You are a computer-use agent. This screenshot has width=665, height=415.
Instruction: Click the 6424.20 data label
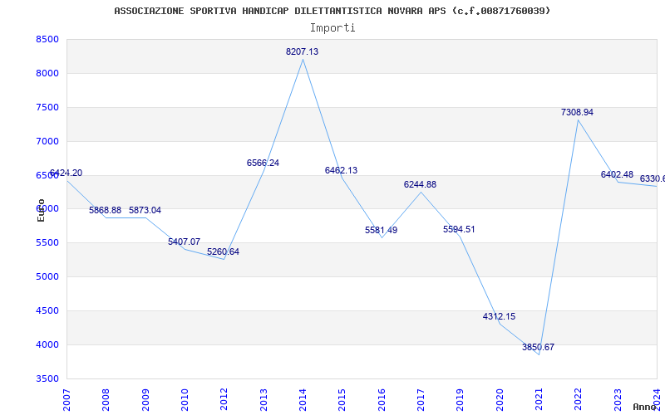66,173
